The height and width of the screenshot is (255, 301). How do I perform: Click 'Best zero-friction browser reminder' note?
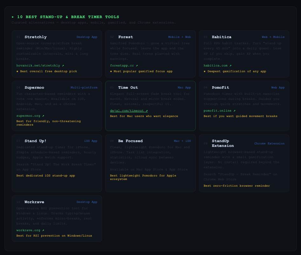coord(237,186)
